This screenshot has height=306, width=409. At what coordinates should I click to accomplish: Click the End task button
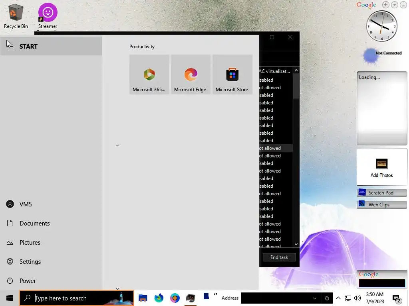click(x=279, y=257)
